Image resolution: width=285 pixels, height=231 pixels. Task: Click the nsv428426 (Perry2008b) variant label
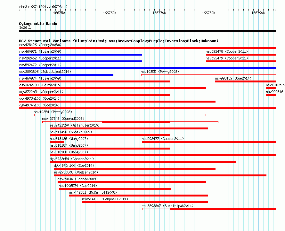coord(40,45)
